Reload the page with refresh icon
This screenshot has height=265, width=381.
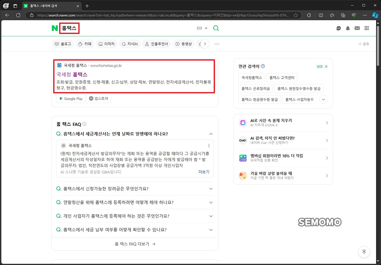coord(18,15)
